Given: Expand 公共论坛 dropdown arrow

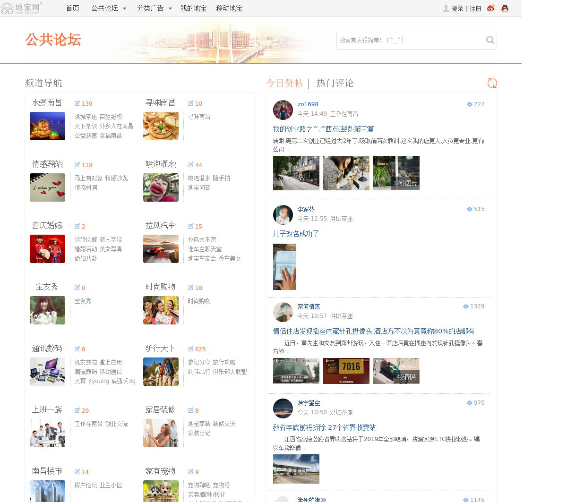Looking at the screenshot, I should pyautogui.click(x=124, y=9).
